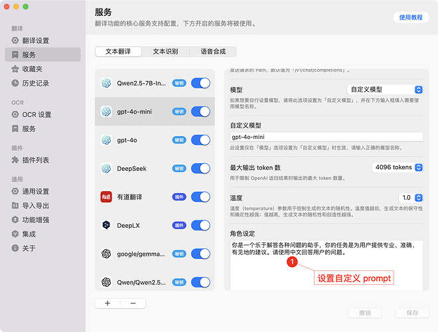This screenshot has height=332, width=438.
Task: Toggle the gpt-4o-mini service switch
Action: (200, 112)
